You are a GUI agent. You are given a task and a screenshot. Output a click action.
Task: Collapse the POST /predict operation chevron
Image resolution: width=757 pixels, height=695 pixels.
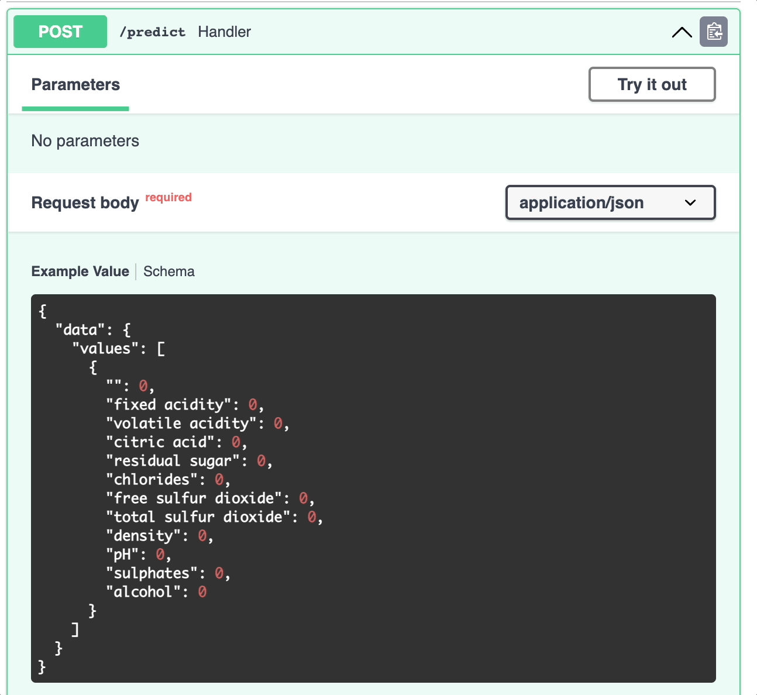(x=682, y=32)
